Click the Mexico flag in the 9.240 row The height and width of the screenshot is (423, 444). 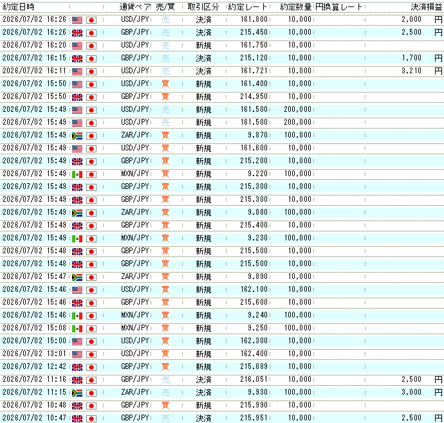click(x=77, y=316)
